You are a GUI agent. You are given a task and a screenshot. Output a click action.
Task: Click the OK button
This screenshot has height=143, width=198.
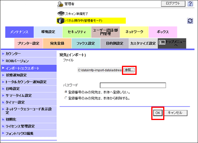pyautogui.click(x=158, y=113)
